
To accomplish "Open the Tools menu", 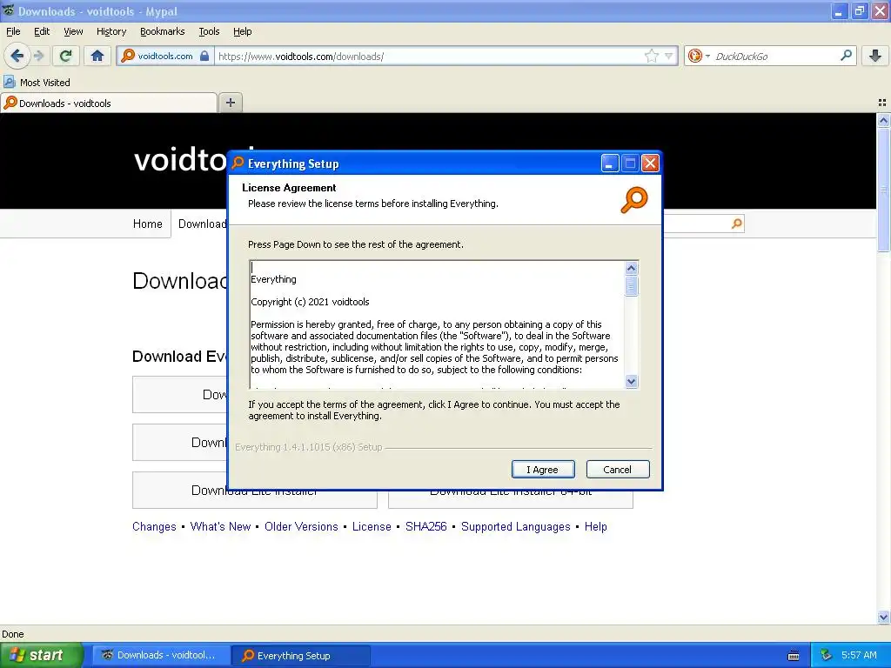I will click(x=209, y=31).
